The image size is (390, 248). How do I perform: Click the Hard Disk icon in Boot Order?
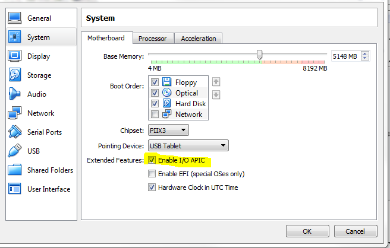[x=166, y=103]
